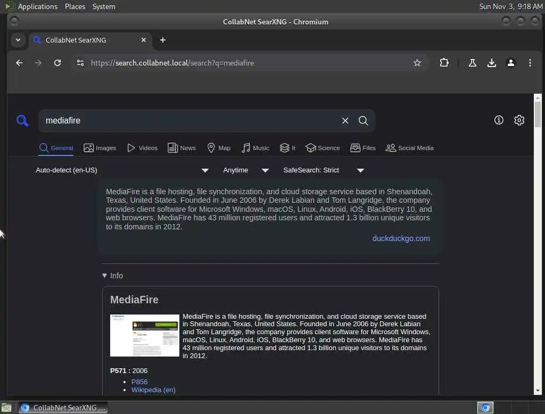Open Chrome Labs flask icon
This screenshot has width=545, height=414.
click(473, 63)
